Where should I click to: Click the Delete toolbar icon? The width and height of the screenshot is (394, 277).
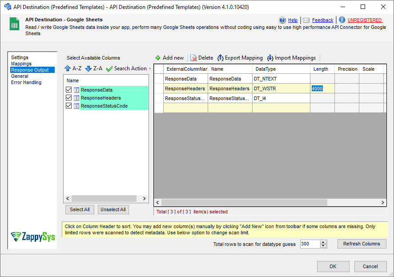click(193, 58)
